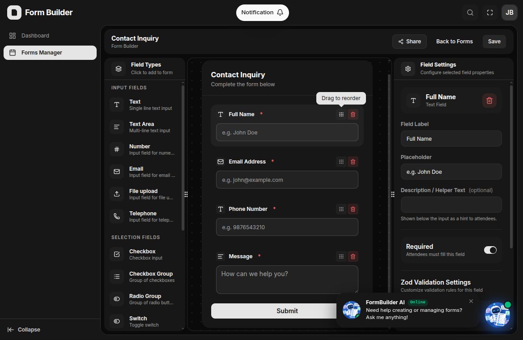Open the JB user avatar menu

[x=509, y=13]
